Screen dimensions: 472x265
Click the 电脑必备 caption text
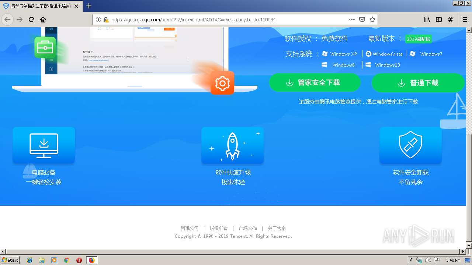(x=44, y=172)
